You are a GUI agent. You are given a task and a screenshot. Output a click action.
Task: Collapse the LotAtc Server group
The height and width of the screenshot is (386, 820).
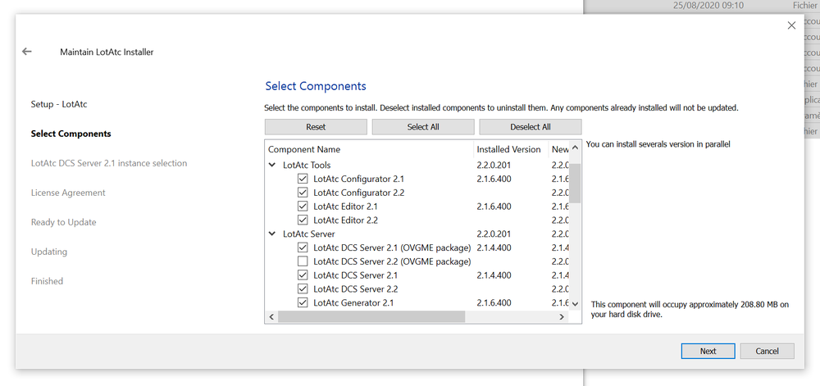pyautogui.click(x=272, y=234)
